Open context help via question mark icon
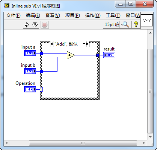 136,24
